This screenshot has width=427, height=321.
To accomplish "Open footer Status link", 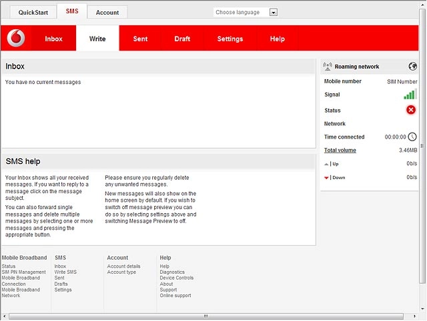I will [9, 266].
